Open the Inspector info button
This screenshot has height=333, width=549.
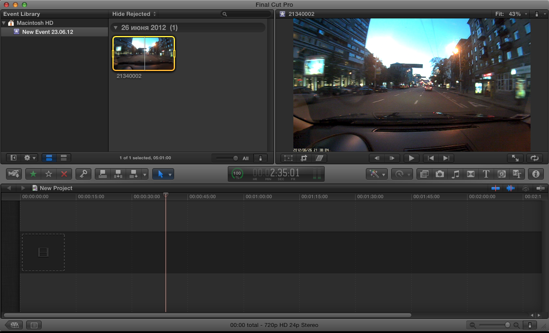[535, 174]
